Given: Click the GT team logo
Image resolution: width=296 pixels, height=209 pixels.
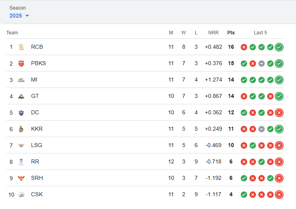Looking at the screenshot, I should [x=21, y=96].
